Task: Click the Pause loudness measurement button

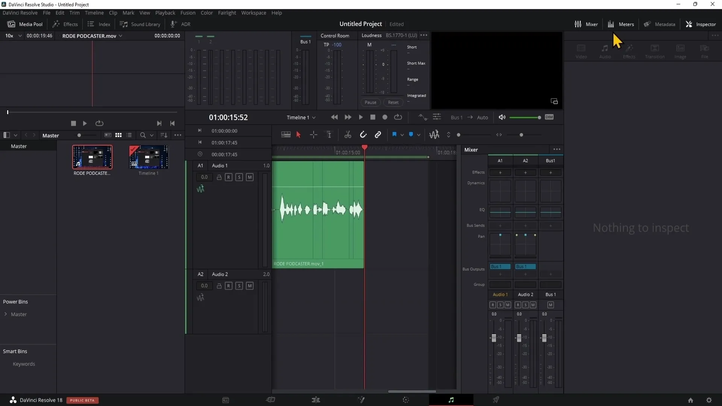Action: [370, 102]
